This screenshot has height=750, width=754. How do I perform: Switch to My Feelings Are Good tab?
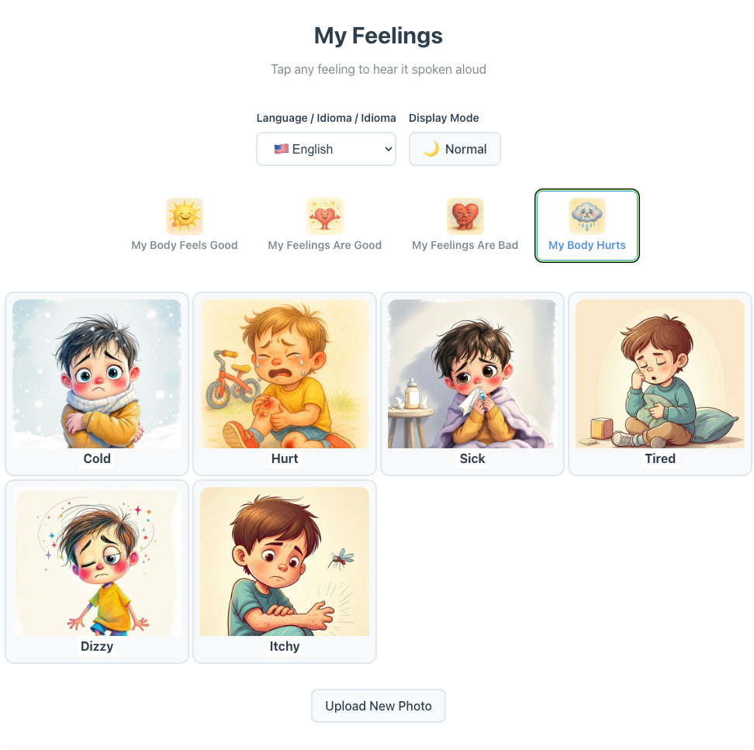tap(325, 226)
